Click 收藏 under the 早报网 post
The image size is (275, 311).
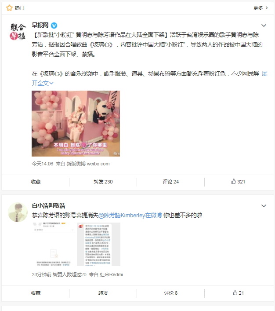pos(36,182)
